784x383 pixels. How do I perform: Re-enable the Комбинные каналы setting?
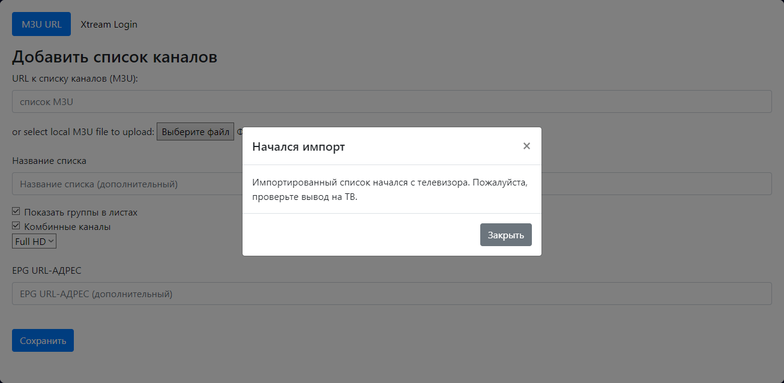point(15,226)
